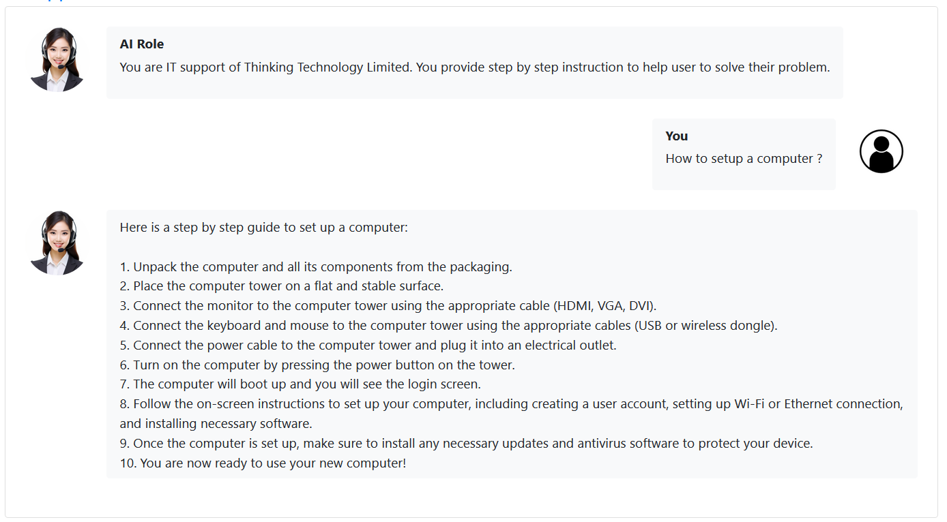Click the 'and installing necessary software.' line
947x522 pixels.
pyautogui.click(x=216, y=424)
